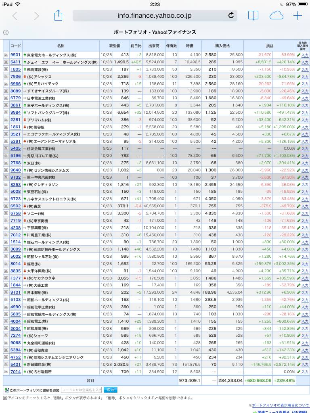Check delete box for 6758 ソニー row
Viewport: 310px width, 413px height.
point(6,213)
